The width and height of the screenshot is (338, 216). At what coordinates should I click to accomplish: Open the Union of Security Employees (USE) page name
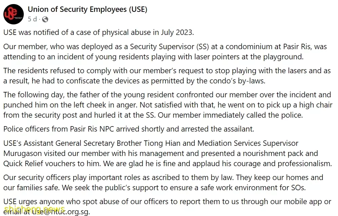pyautogui.click(x=88, y=9)
